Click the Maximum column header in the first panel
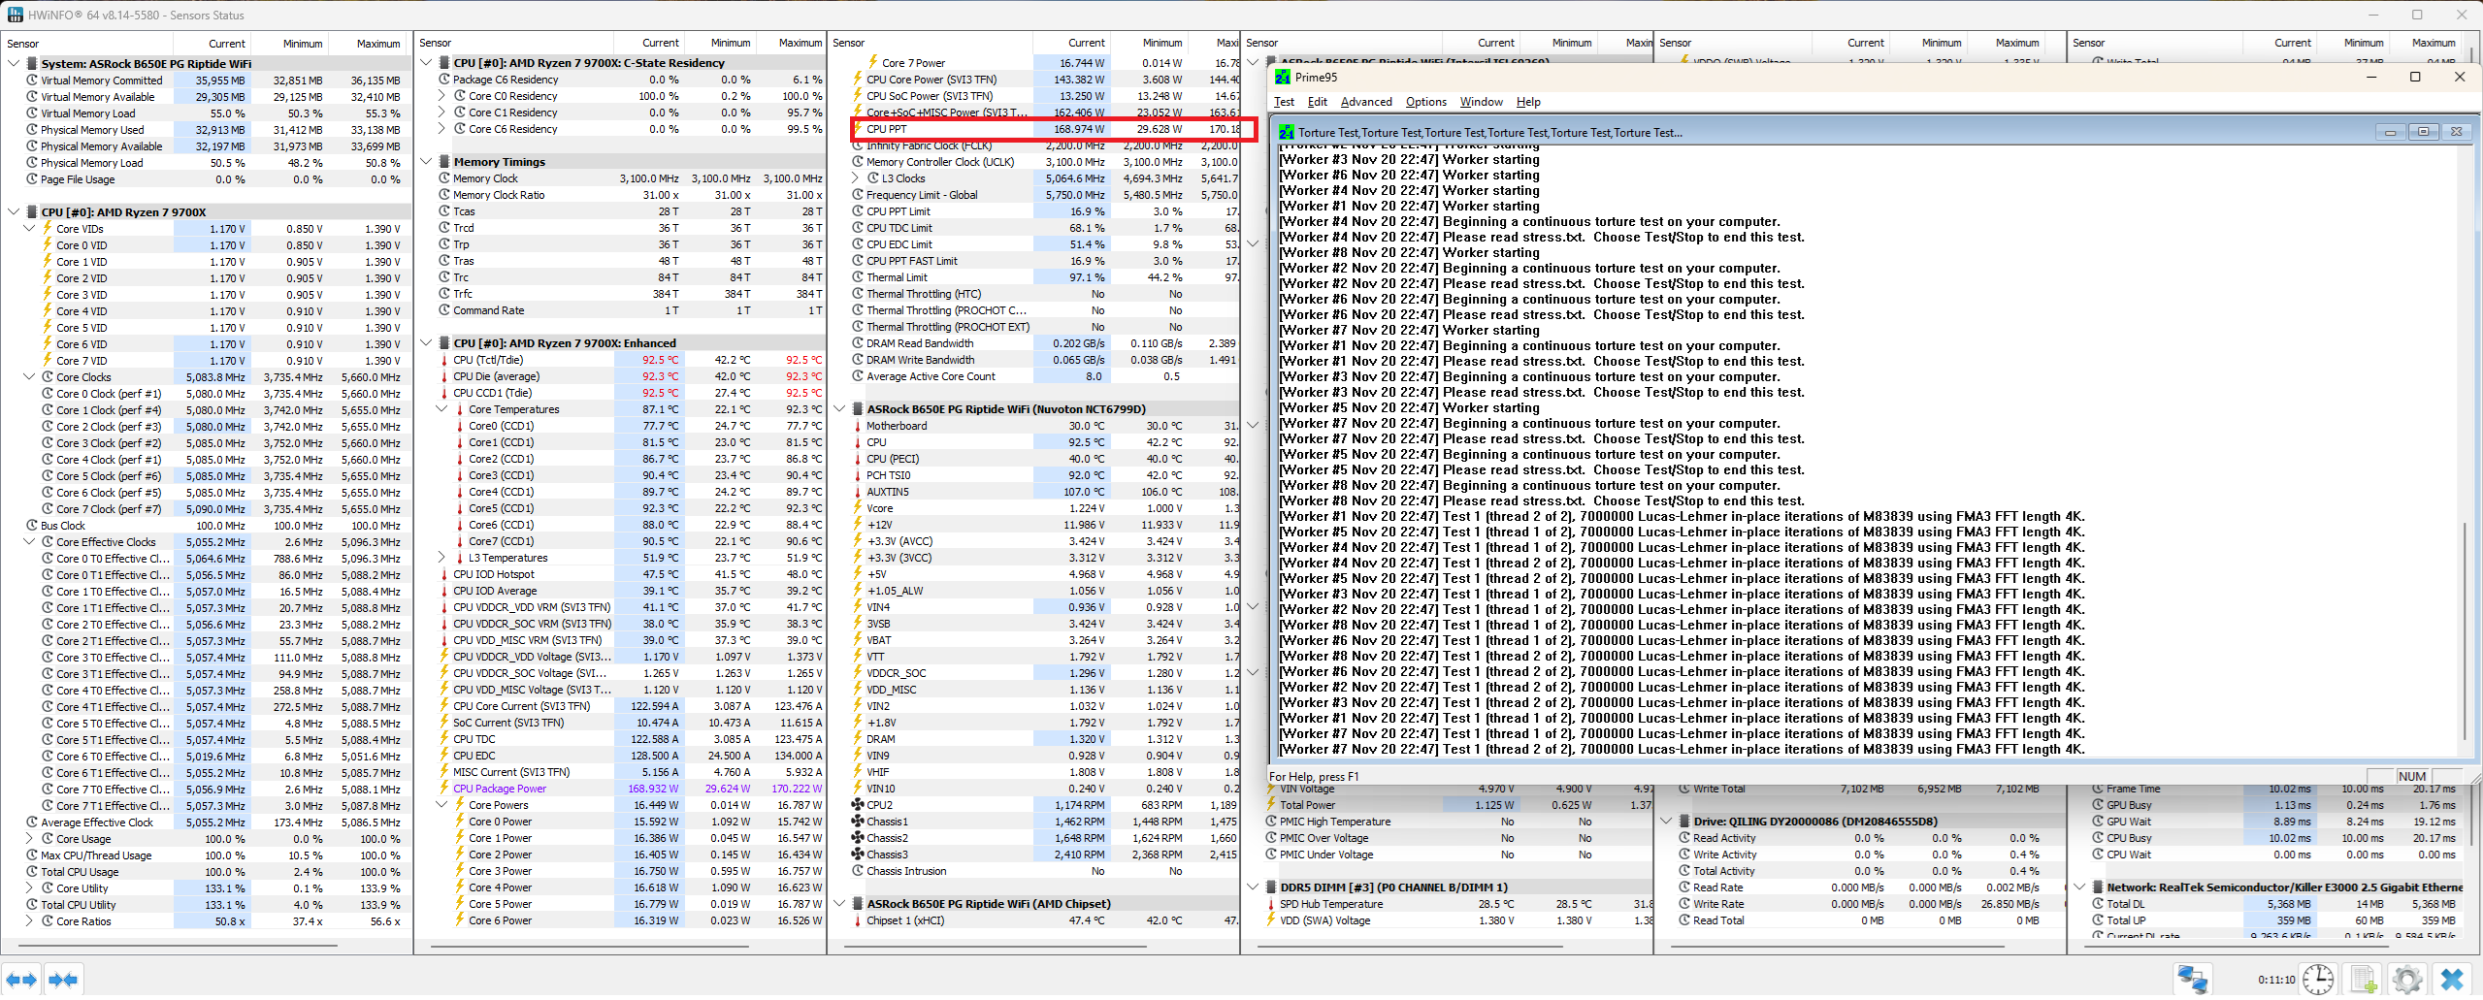This screenshot has height=1000, width=2483. click(x=367, y=44)
